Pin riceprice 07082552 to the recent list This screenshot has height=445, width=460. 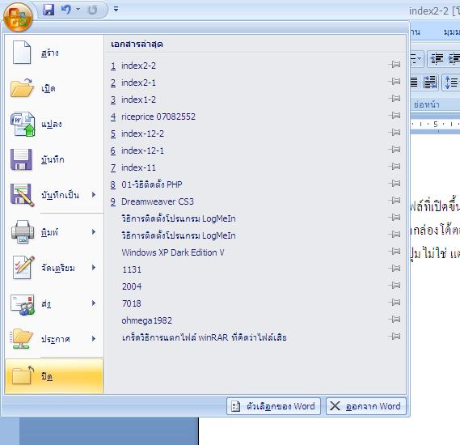click(395, 116)
